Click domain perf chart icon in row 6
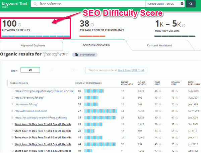Viewport: 201px width, 153px height. pyautogui.click(x=177, y=124)
